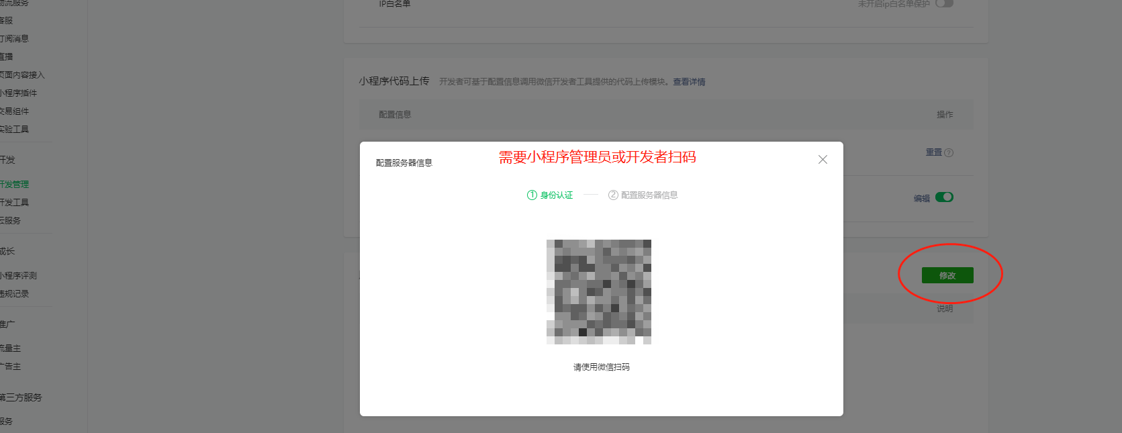Click the 第三方服务 sidebar group heading
The width and height of the screenshot is (1122, 433).
[21, 397]
